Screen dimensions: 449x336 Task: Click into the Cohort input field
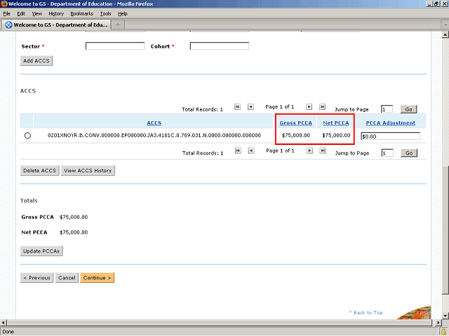click(220, 46)
